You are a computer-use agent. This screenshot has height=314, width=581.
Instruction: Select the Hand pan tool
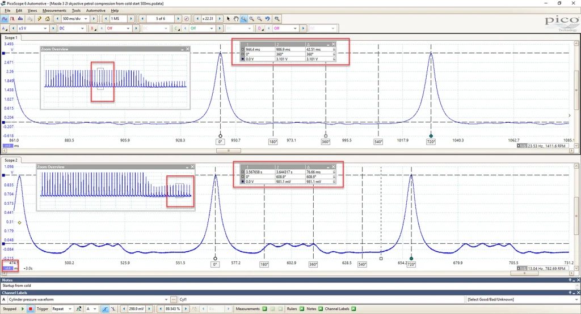tap(236, 19)
